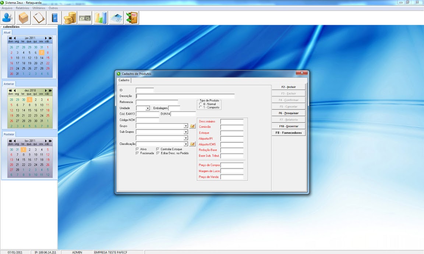Screen dimensions: 424x254
Task: Toggle the Controlar Estoque checkbox
Action: 158,149
